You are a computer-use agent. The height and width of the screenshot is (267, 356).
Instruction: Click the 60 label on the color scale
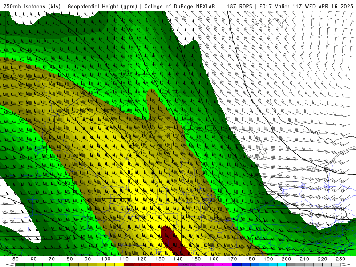tap(33, 259)
